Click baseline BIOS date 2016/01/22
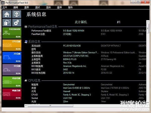The width and height of the screenshot is (151, 113). 106,73
